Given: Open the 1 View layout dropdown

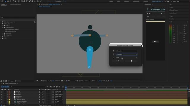Looking at the screenshot, I should 95,81.
